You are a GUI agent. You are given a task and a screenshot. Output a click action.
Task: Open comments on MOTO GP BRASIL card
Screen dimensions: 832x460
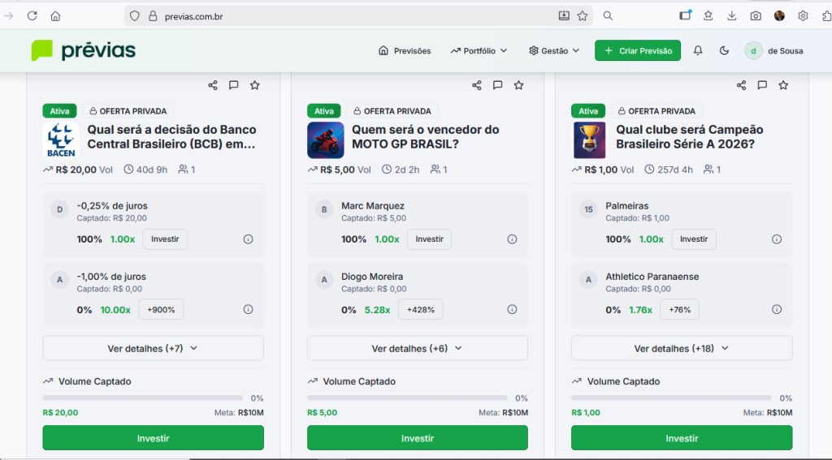click(x=498, y=85)
